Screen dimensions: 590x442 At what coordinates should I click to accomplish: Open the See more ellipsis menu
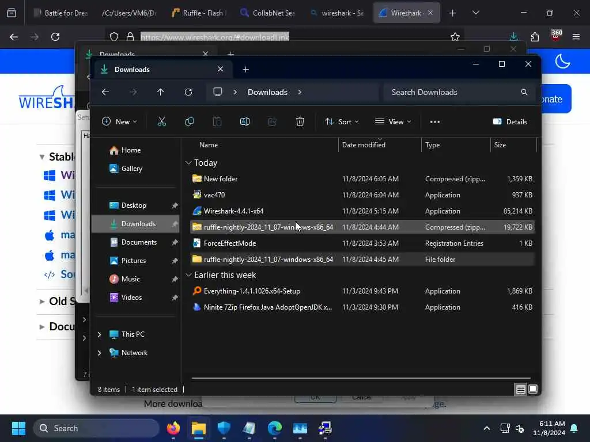(434, 121)
